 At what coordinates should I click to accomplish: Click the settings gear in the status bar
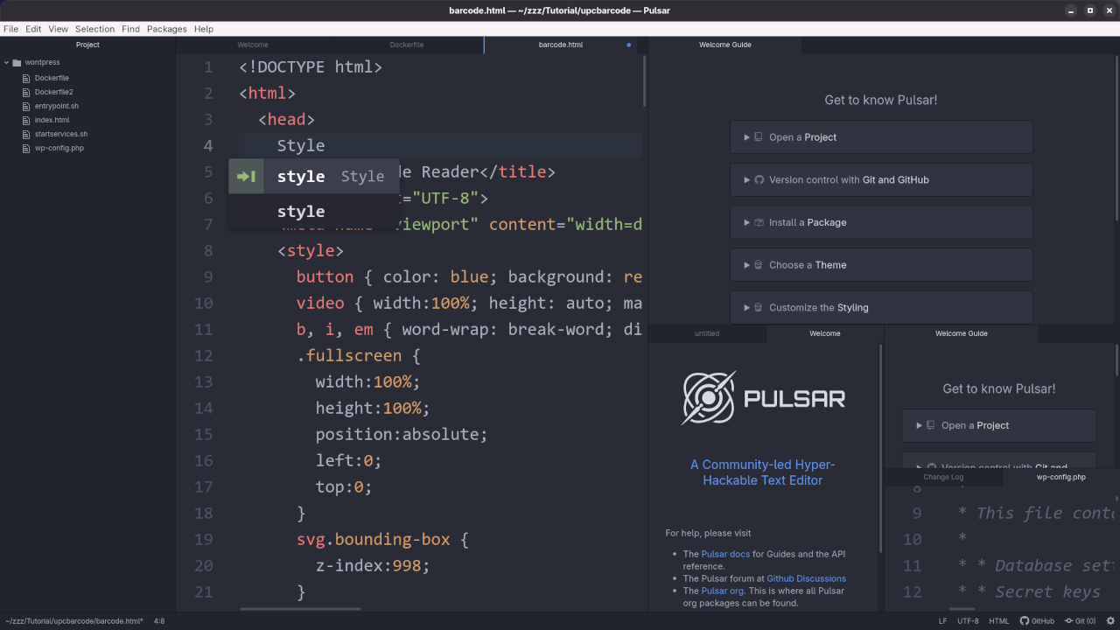(1109, 621)
